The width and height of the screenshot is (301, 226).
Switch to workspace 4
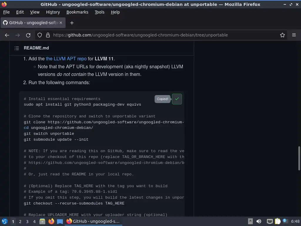tap(34, 222)
